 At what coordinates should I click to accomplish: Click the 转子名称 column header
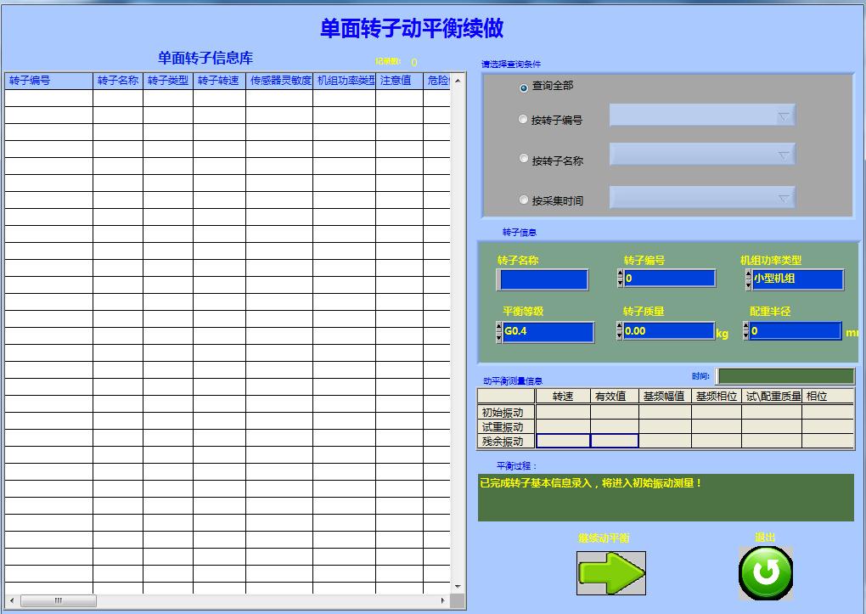click(118, 82)
